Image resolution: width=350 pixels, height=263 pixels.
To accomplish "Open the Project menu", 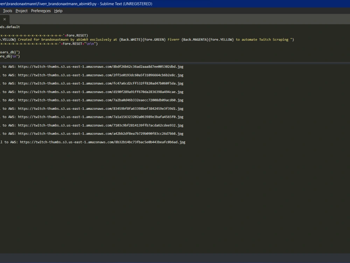I will tap(21, 11).
